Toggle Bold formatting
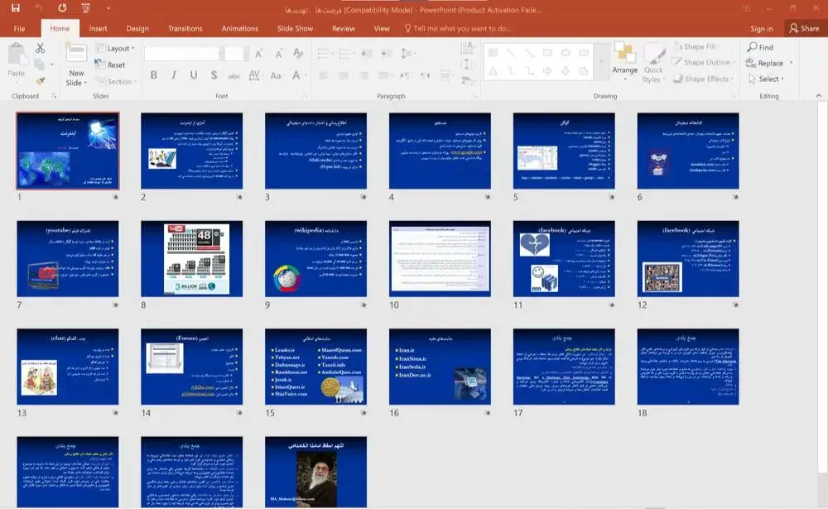Viewport: 828px width, 509px height. click(153, 75)
